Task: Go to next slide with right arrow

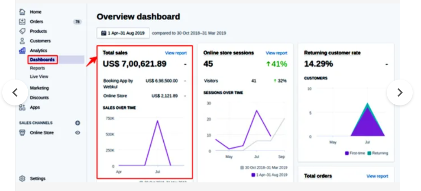Action: (399, 92)
